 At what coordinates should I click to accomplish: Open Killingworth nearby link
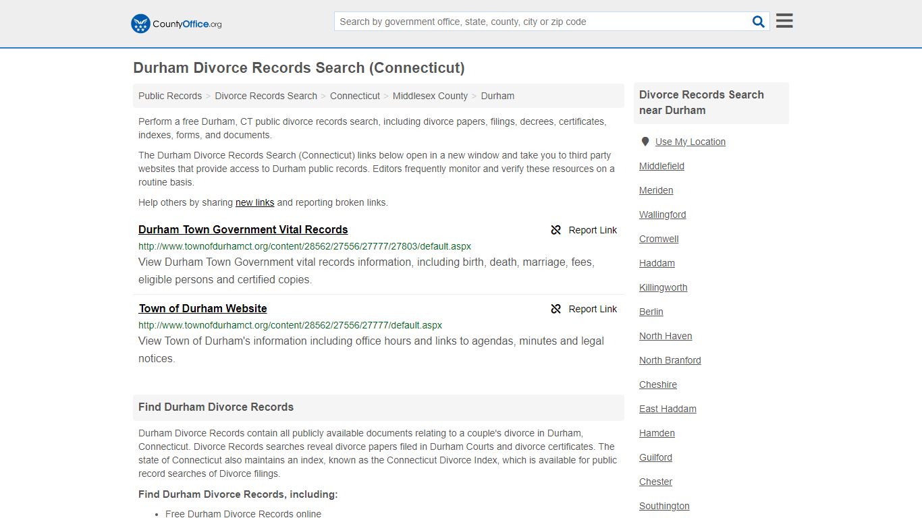pos(663,287)
